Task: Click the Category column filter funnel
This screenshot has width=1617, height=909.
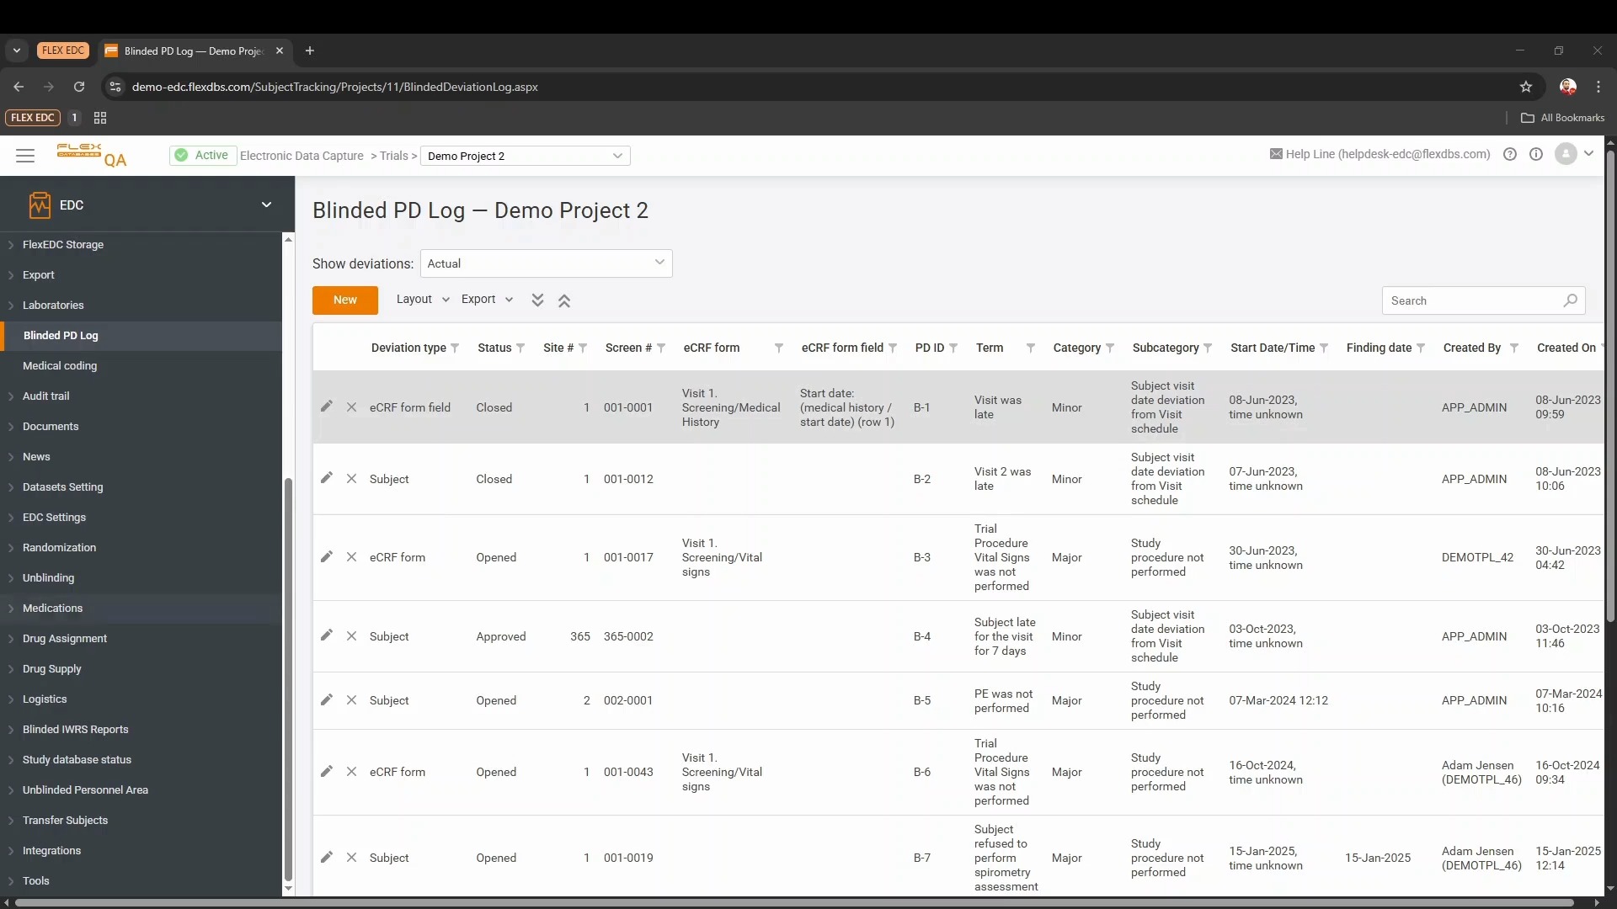Action: (1110, 348)
